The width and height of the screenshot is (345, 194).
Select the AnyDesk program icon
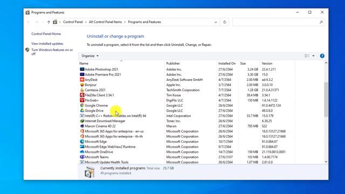[82, 80]
